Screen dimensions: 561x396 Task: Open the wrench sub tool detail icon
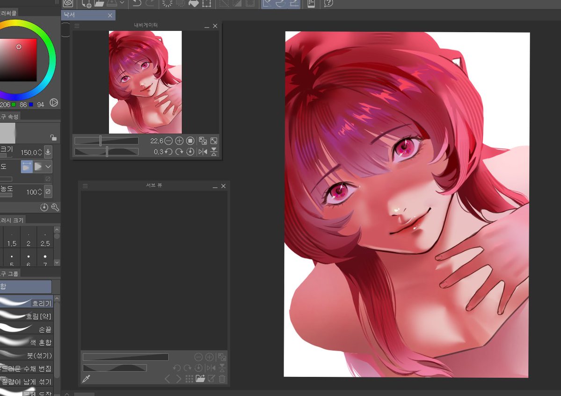click(x=55, y=207)
